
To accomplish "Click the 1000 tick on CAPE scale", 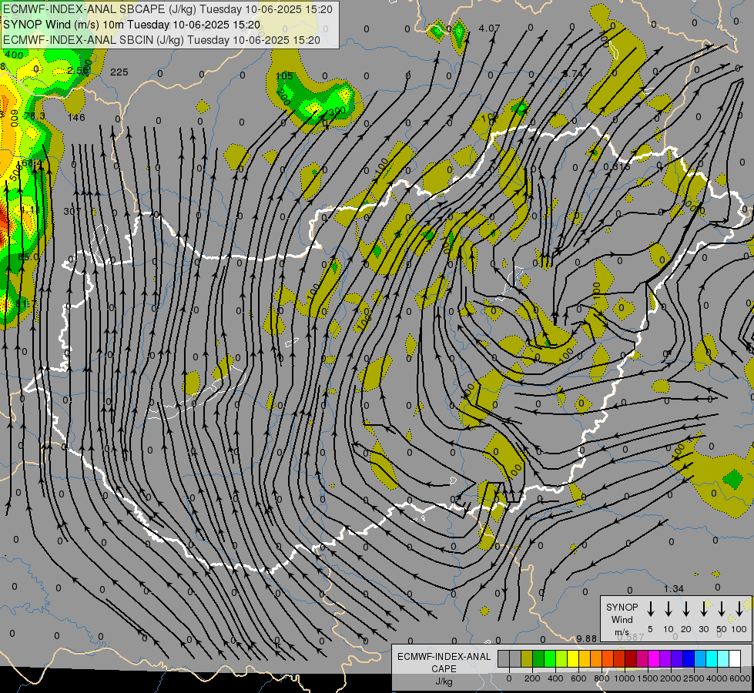I will (625, 678).
